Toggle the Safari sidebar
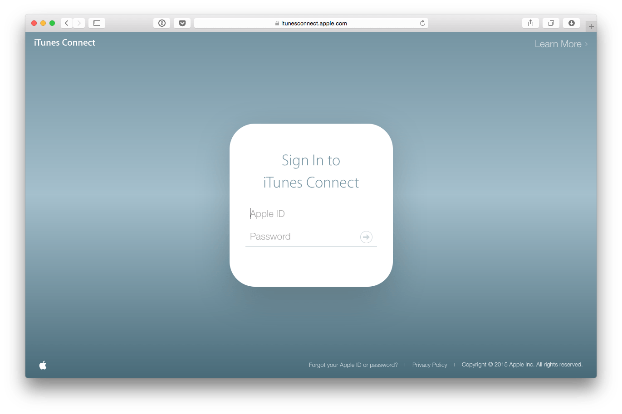This screenshot has height=414, width=622. (96, 23)
